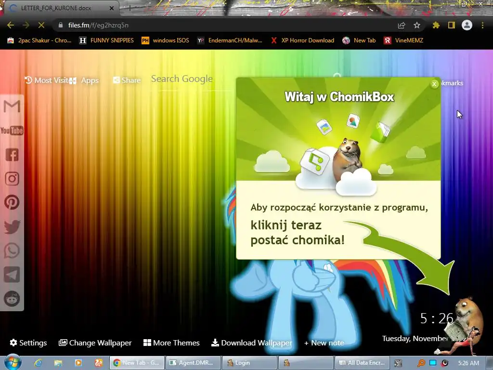Close the Witaj w ChomikBox popup
Viewport: 493px width, 370px height.
(x=434, y=84)
